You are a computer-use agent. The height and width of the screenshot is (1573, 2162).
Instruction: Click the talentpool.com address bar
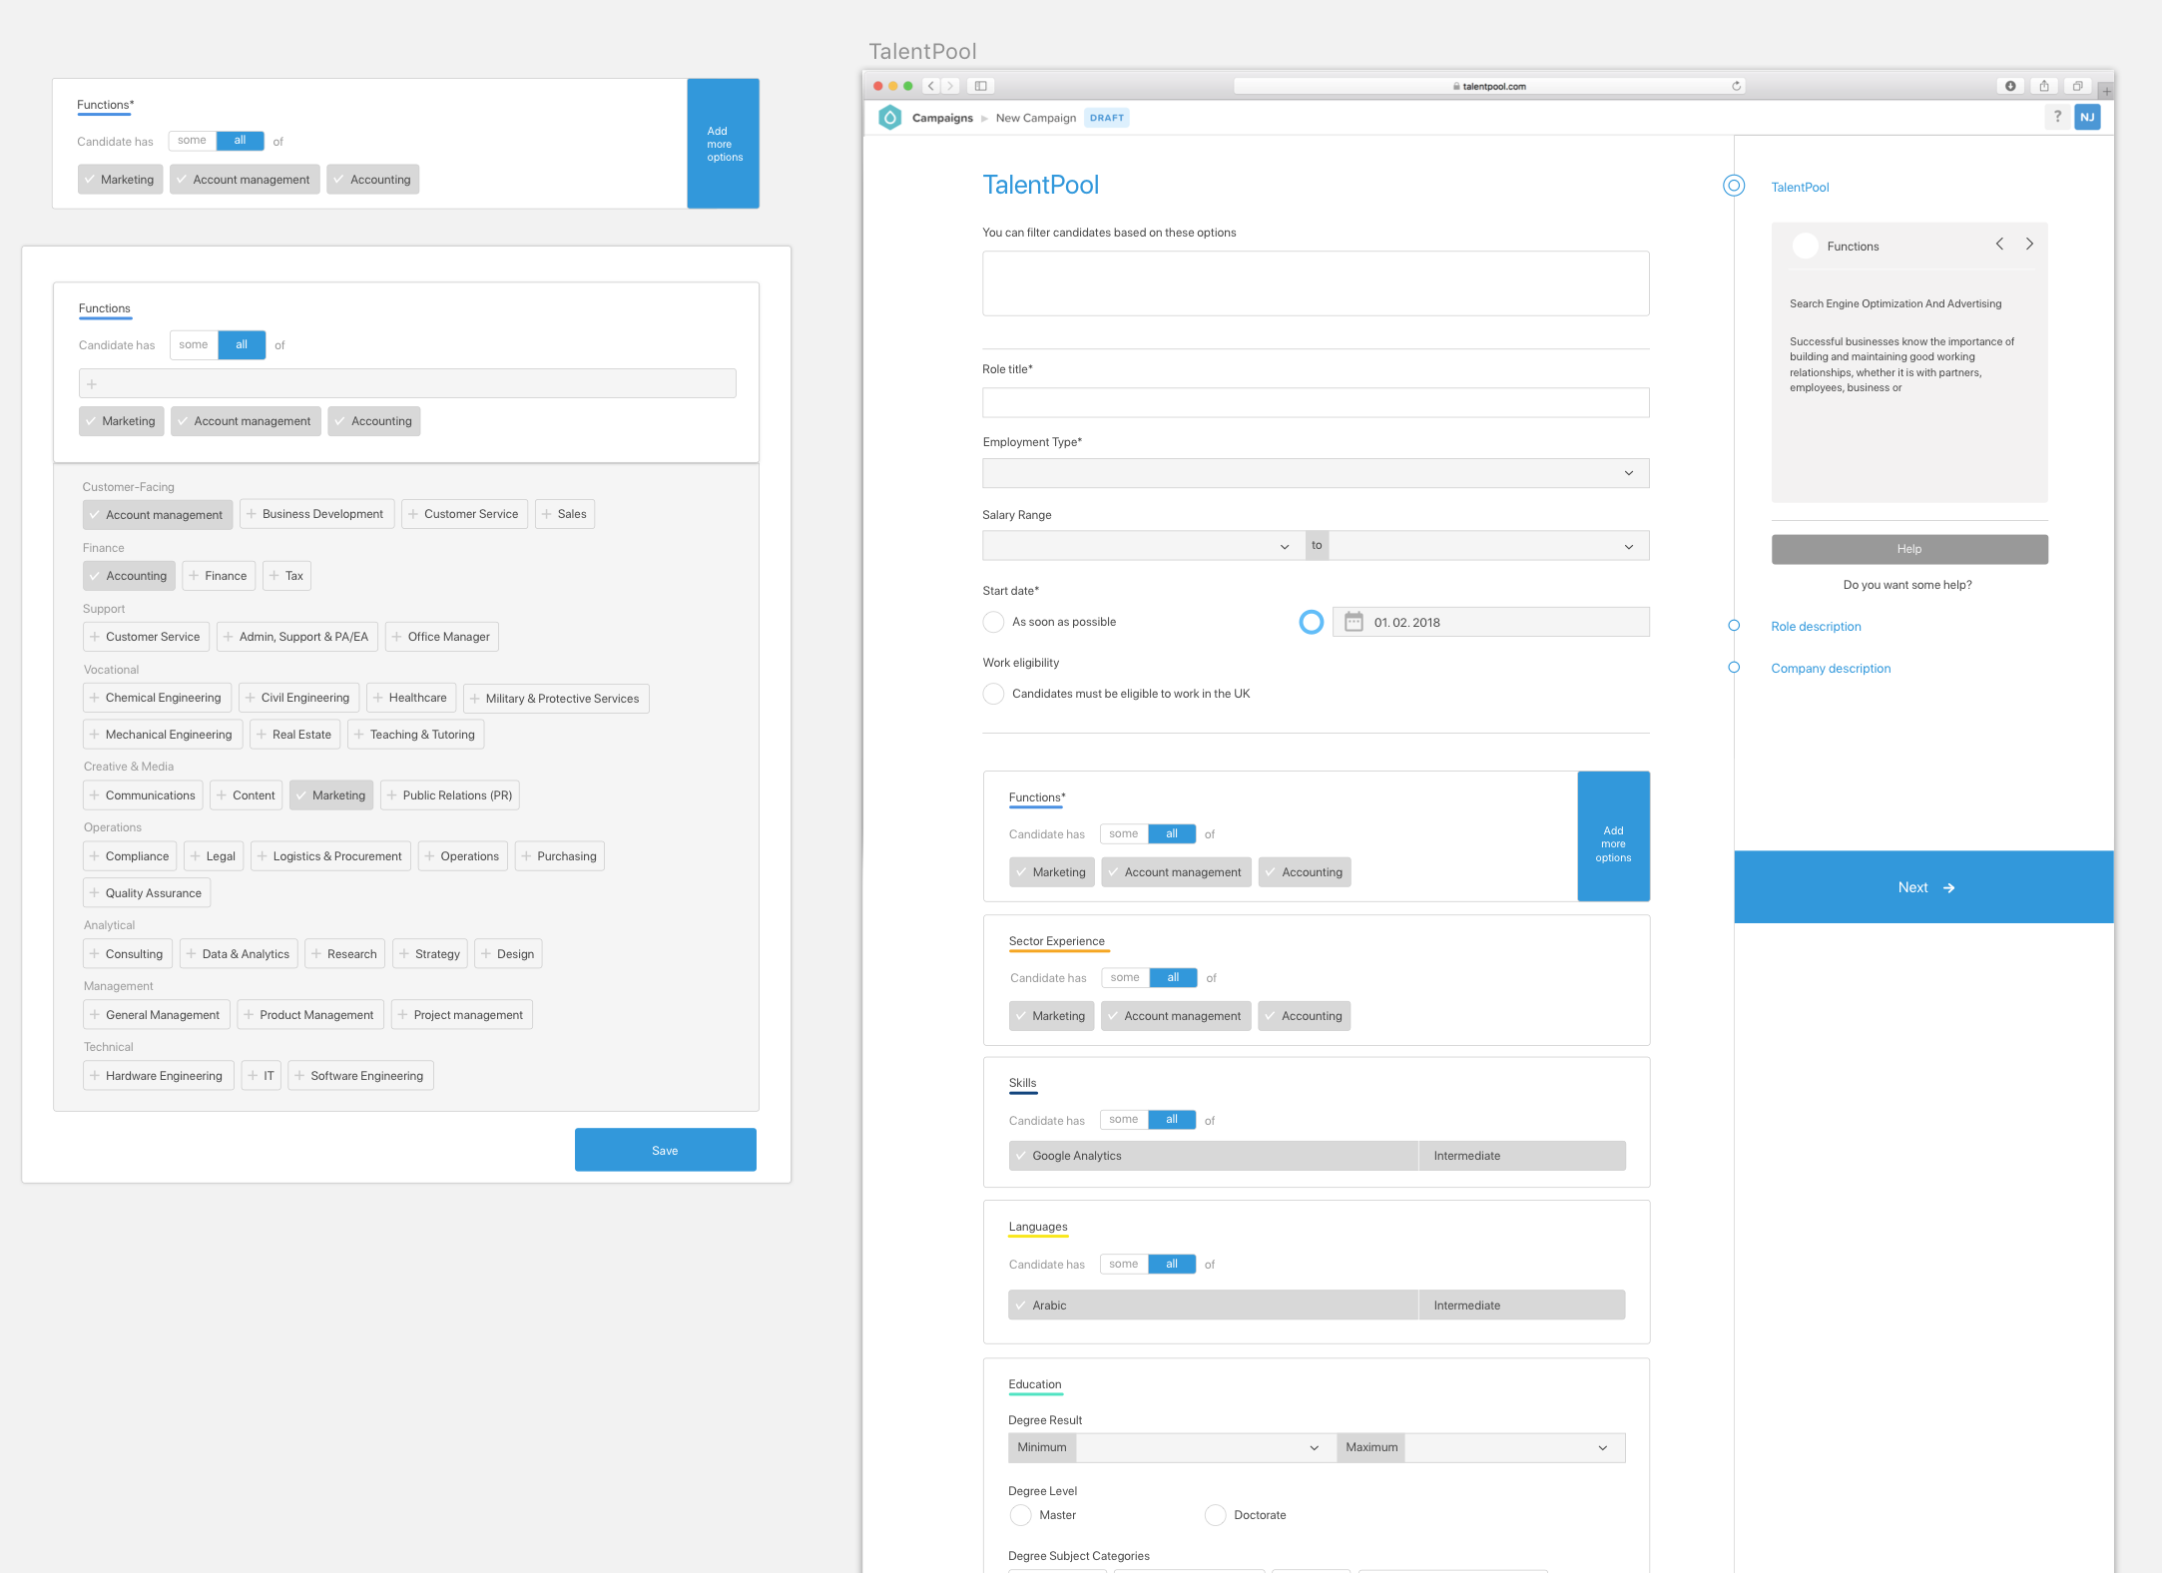tap(1489, 86)
